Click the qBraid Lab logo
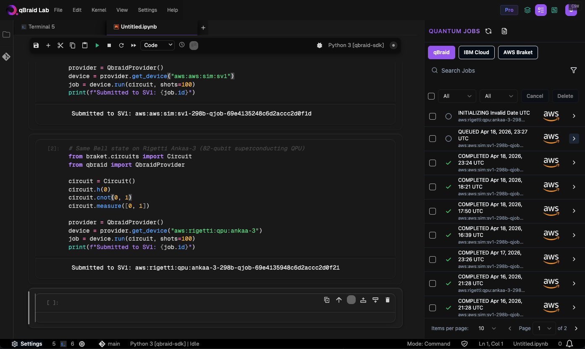The height and width of the screenshot is (349, 585). point(27,10)
